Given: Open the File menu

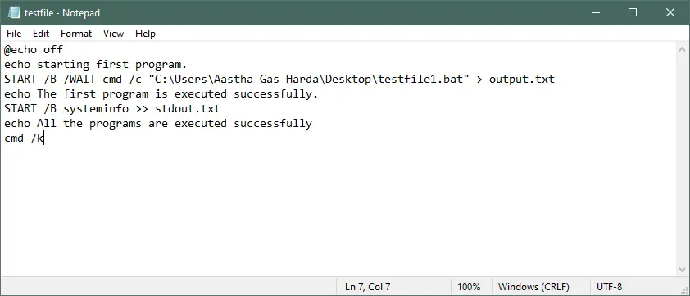Looking at the screenshot, I should [14, 34].
